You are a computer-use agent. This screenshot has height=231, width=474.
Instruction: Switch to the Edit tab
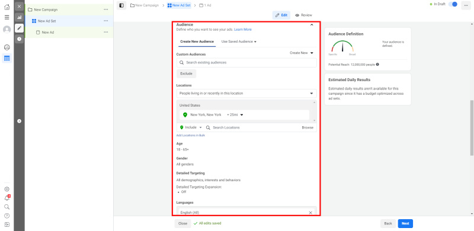point(281,15)
